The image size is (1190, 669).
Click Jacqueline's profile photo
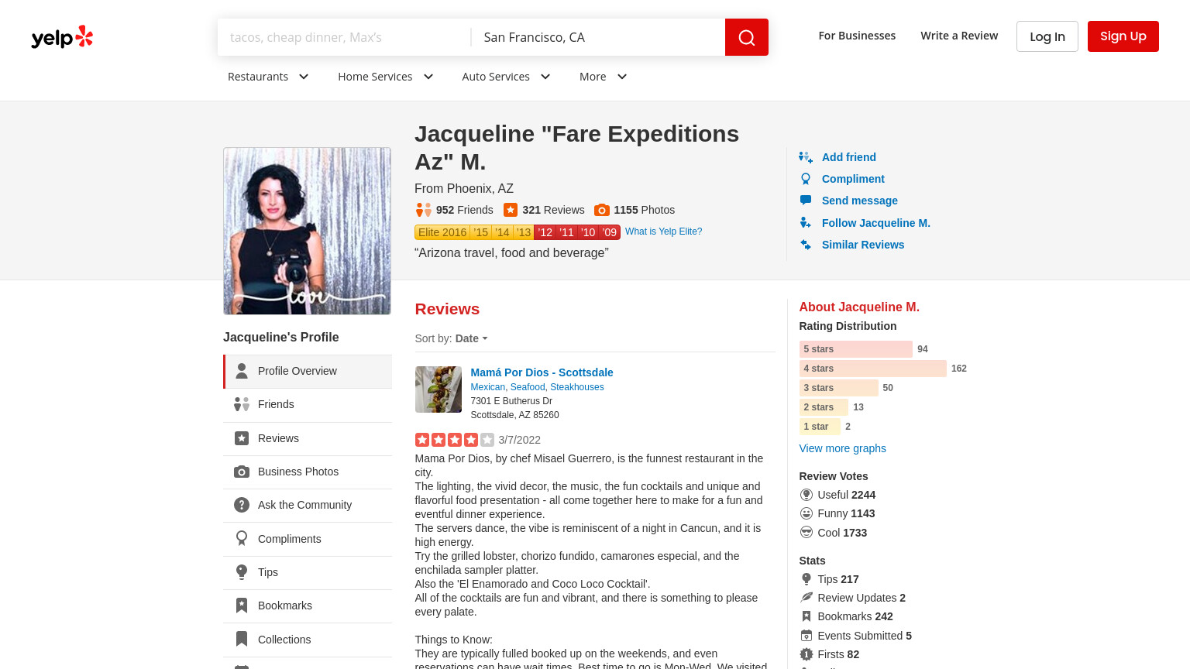[x=307, y=231]
